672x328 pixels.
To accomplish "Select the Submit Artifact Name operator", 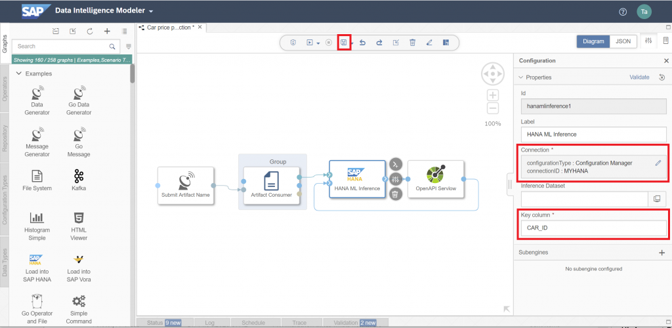I will pos(186,186).
